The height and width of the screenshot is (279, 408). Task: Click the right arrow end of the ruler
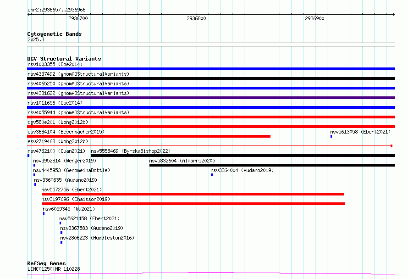point(394,14)
